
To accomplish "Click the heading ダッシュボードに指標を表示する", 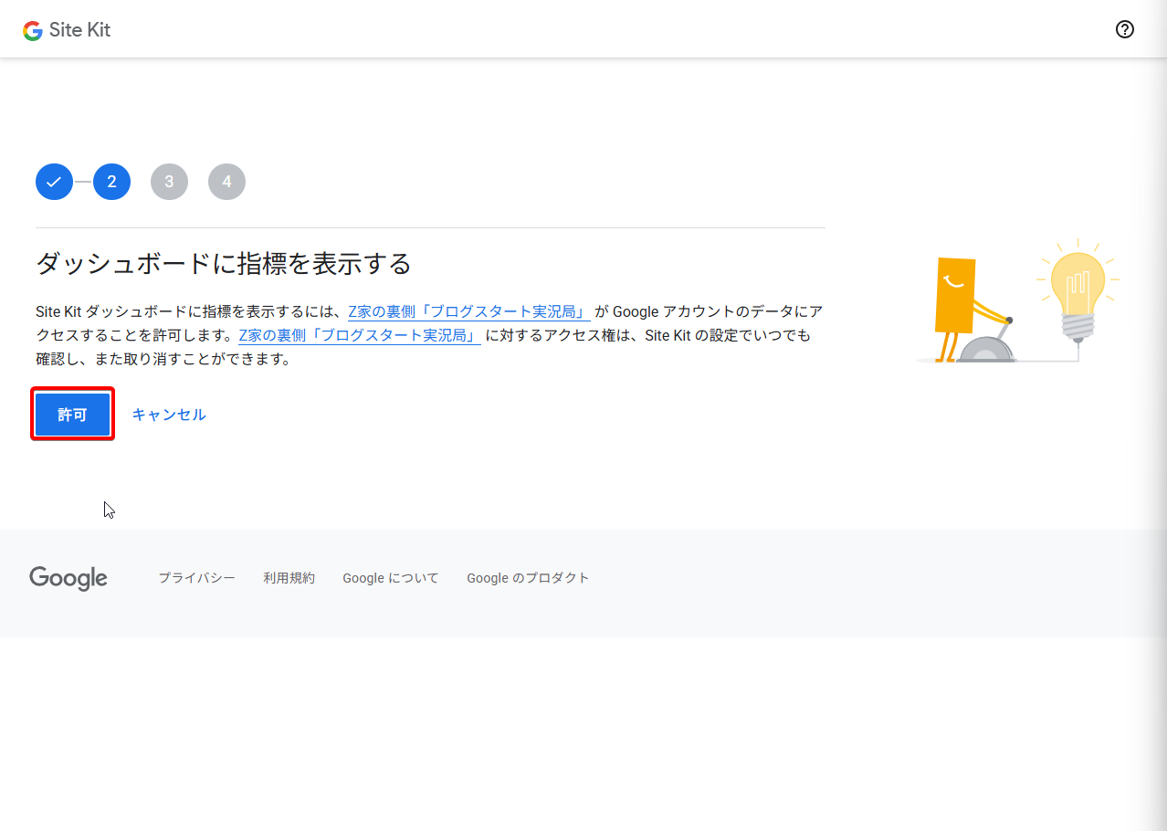I will (x=224, y=264).
